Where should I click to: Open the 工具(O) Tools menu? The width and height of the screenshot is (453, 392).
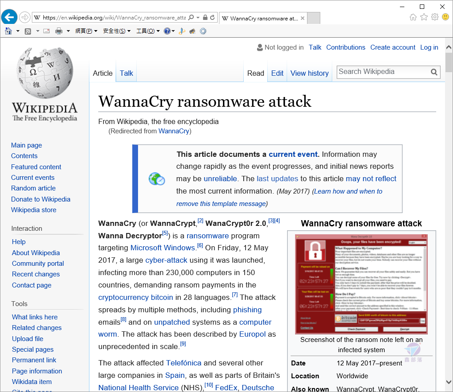click(x=148, y=31)
